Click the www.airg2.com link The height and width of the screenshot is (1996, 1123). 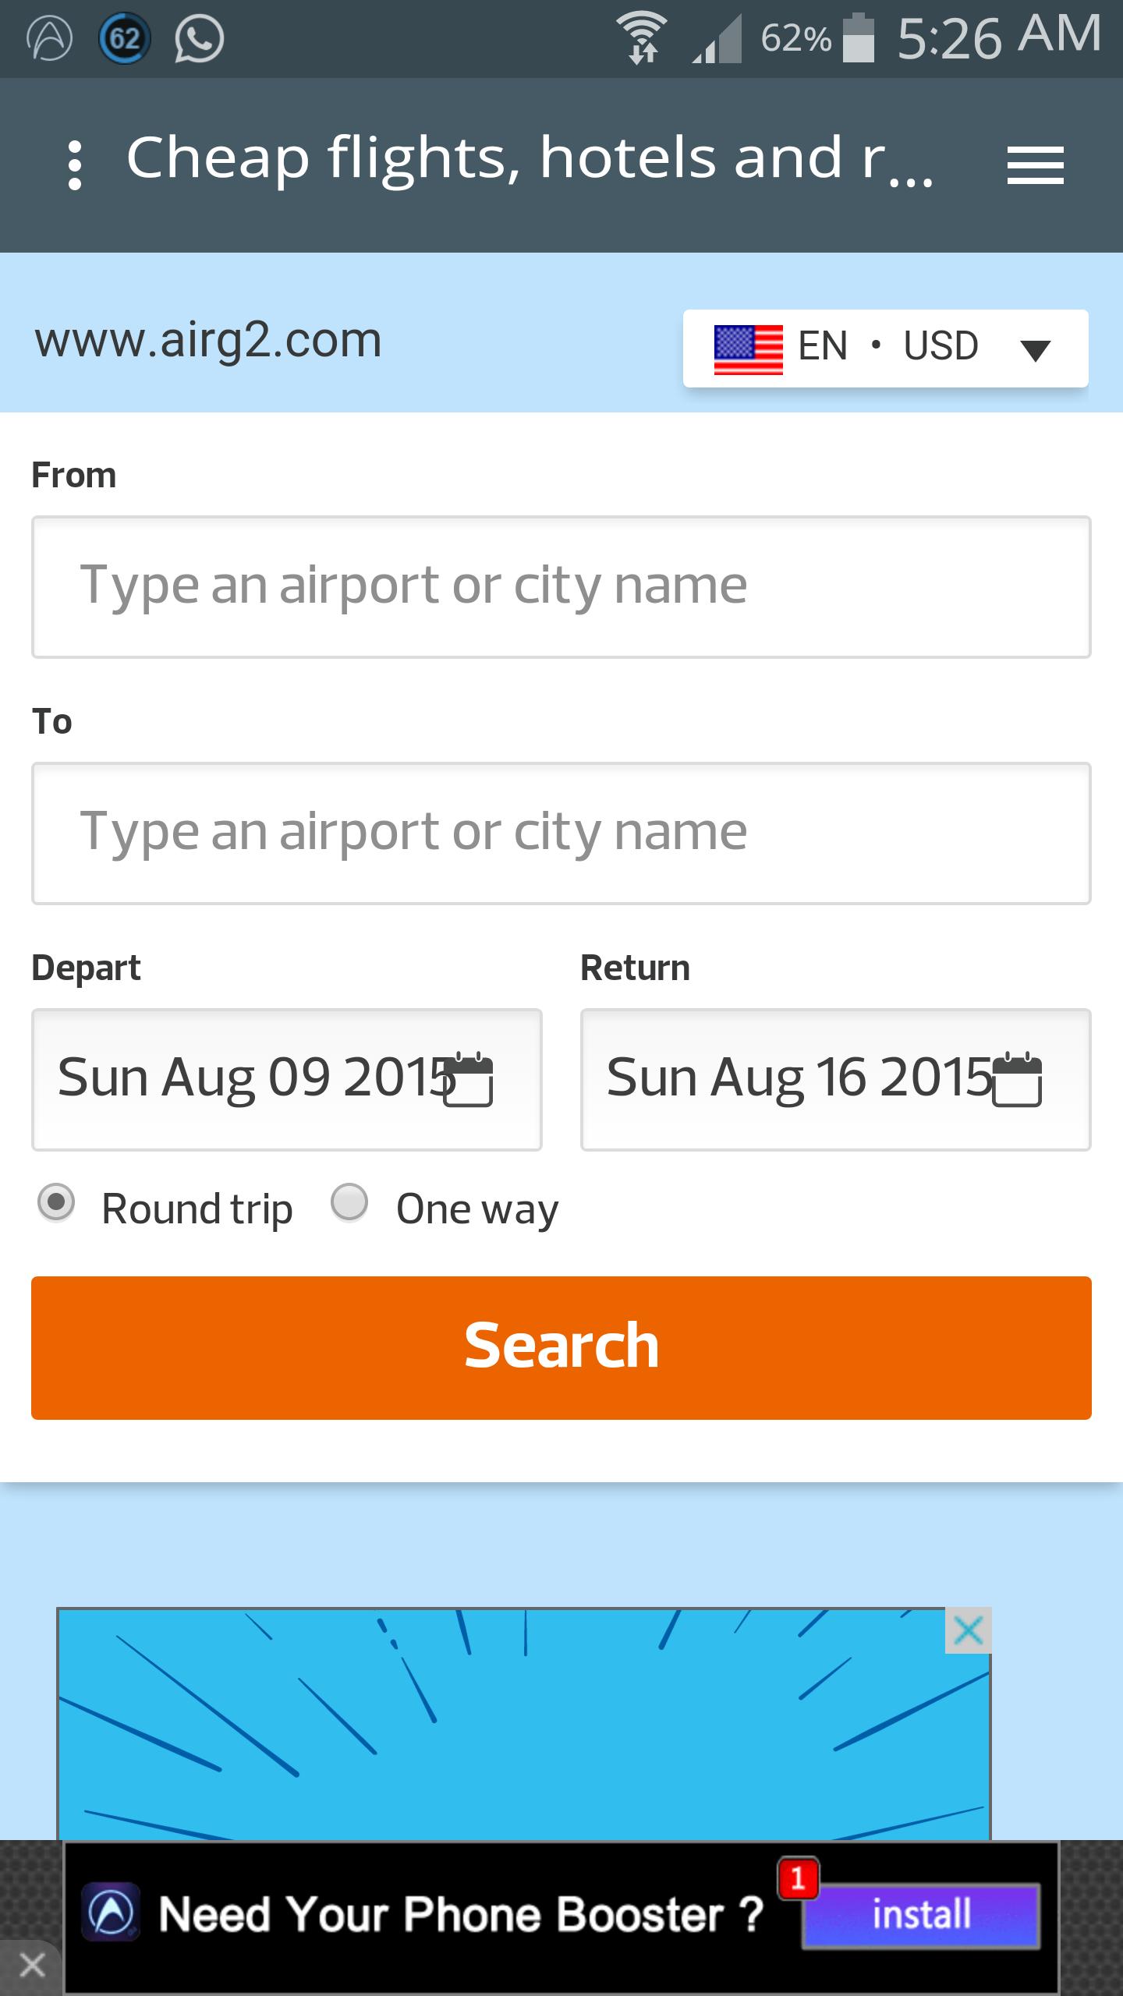(x=208, y=341)
